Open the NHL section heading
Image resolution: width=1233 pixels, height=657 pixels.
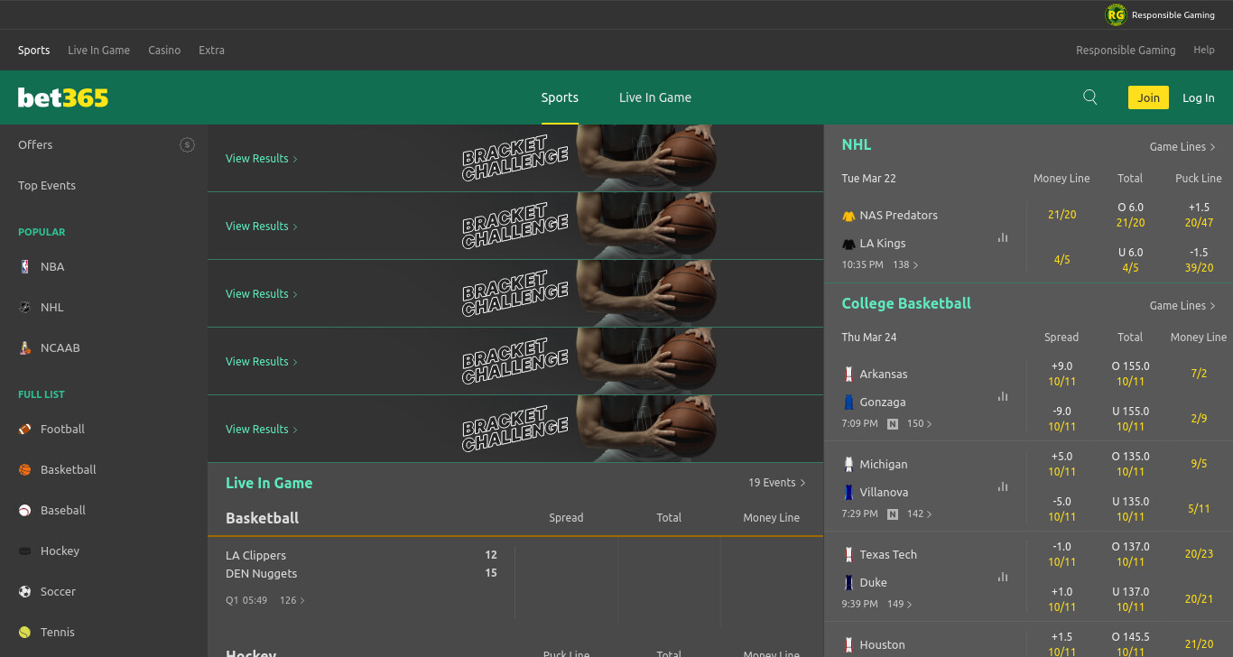coord(857,144)
